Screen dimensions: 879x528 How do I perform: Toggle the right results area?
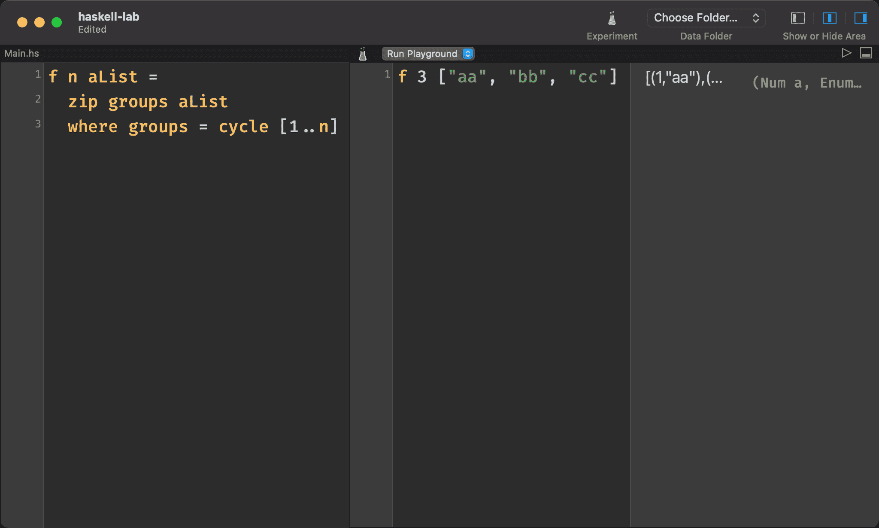(861, 18)
